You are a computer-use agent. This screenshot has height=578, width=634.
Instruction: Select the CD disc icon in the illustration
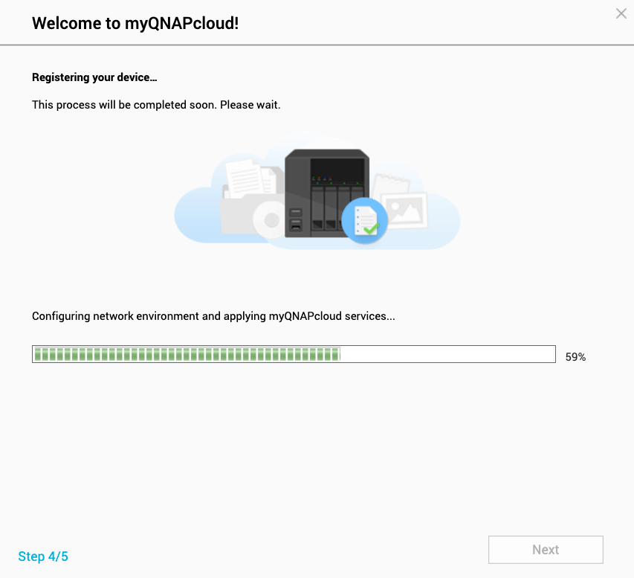point(268,219)
